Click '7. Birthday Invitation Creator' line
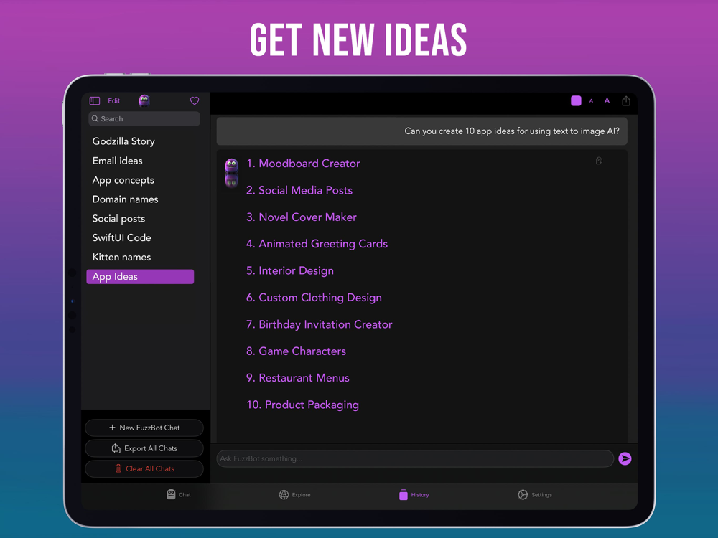 pyautogui.click(x=319, y=324)
